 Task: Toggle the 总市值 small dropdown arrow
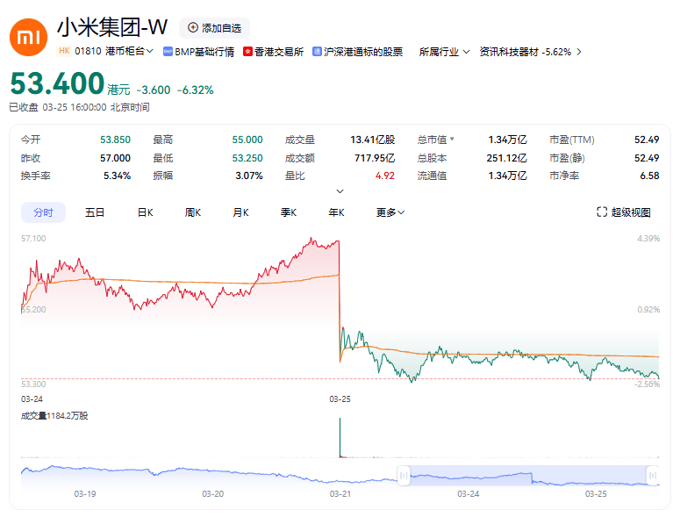click(452, 140)
